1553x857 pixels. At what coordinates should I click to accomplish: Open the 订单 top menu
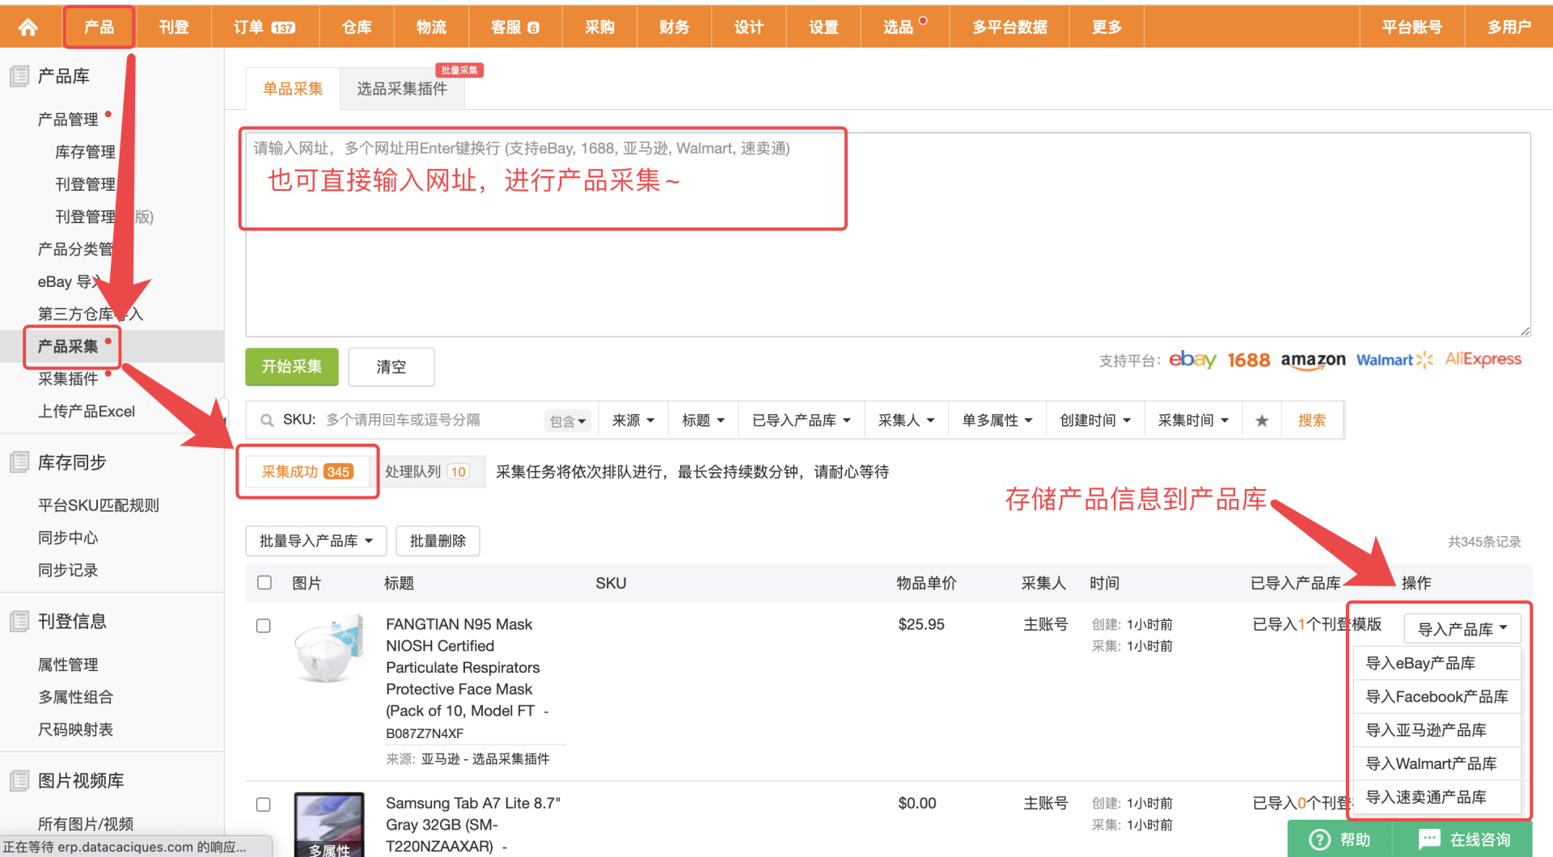click(264, 27)
